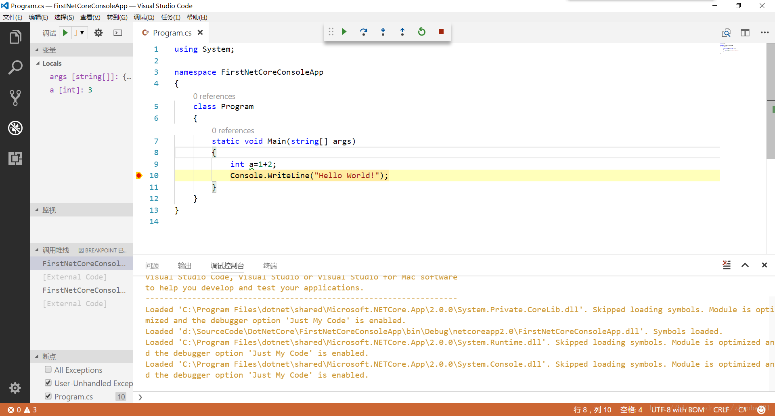
Task: Open the Search view in activity bar
Action: point(15,67)
